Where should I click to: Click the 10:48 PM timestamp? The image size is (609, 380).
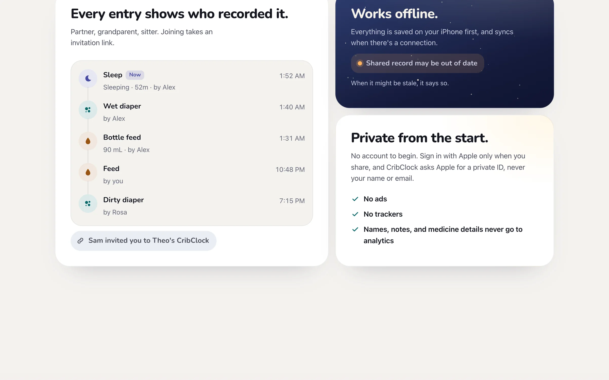pyautogui.click(x=290, y=169)
